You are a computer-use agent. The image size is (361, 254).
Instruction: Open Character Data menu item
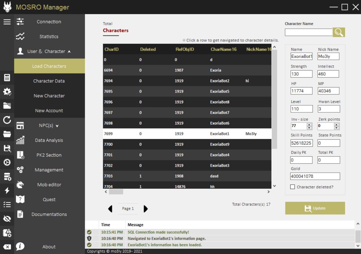coord(49,81)
